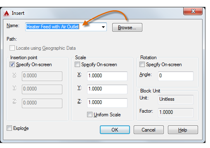Close the Insert dialog window
The width and height of the screenshot is (210, 148).
[x=193, y=11]
